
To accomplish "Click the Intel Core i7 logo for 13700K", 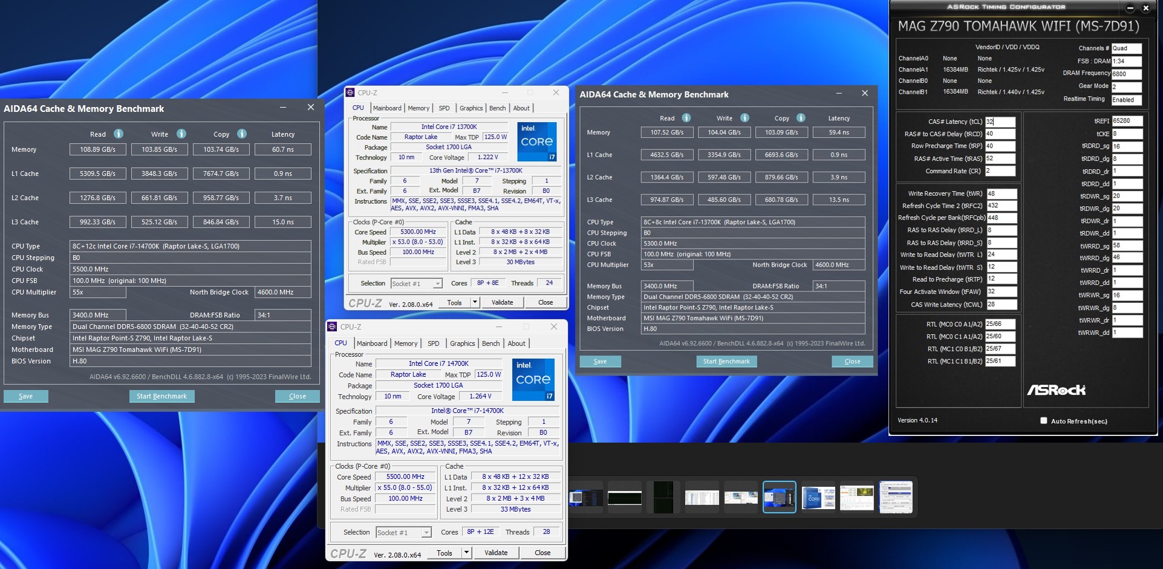I will (536, 141).
